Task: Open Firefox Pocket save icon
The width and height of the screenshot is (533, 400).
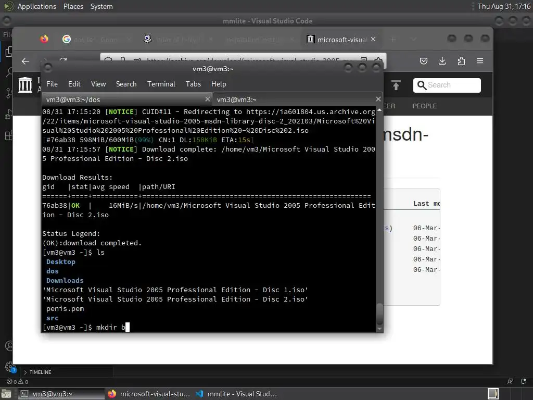Action: click(424, 61)
